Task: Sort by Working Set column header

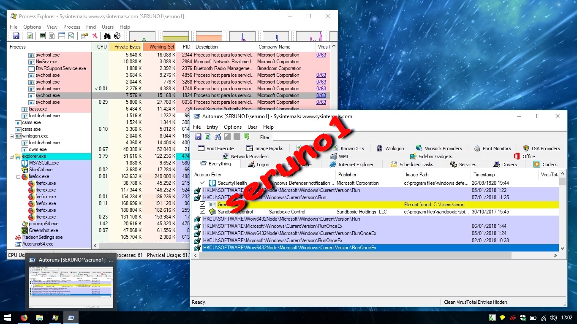Action: click(160, 47)
